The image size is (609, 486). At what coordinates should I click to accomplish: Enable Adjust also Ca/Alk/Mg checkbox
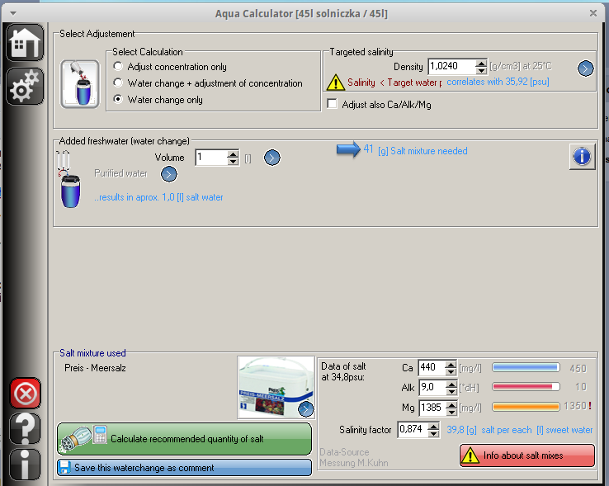333,105
